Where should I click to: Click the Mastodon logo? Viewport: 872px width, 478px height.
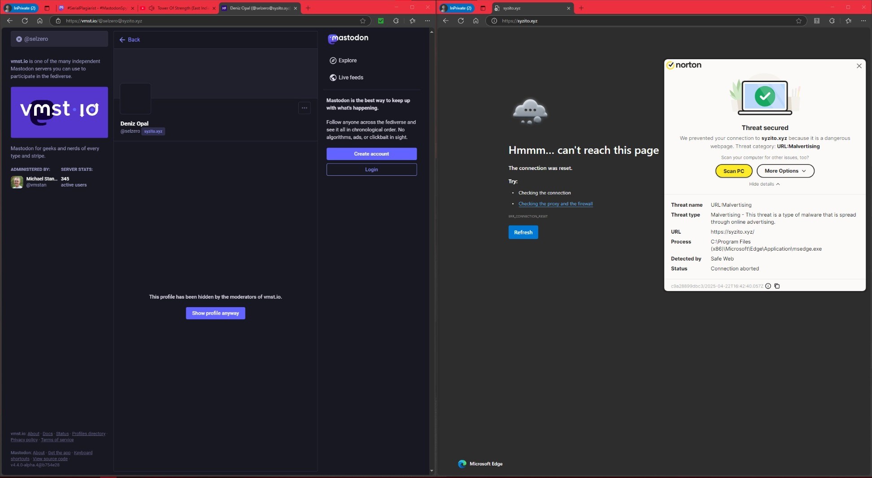[x=348, y=39]
